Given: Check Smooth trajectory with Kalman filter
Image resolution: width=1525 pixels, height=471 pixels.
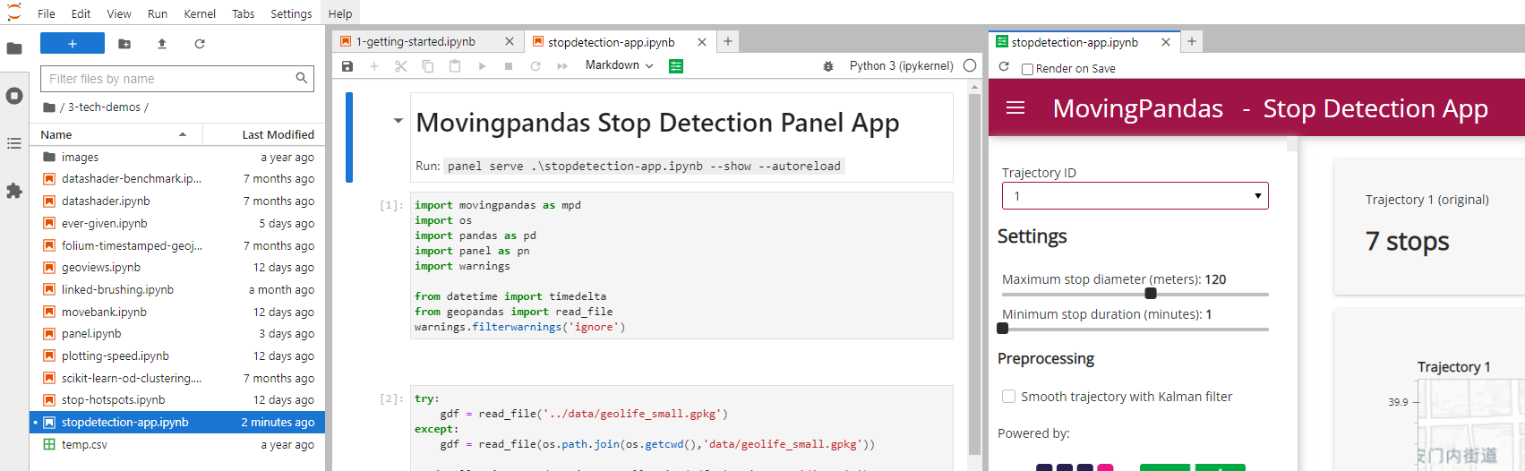Looking at the screenshot, I should pos(1009,397).
